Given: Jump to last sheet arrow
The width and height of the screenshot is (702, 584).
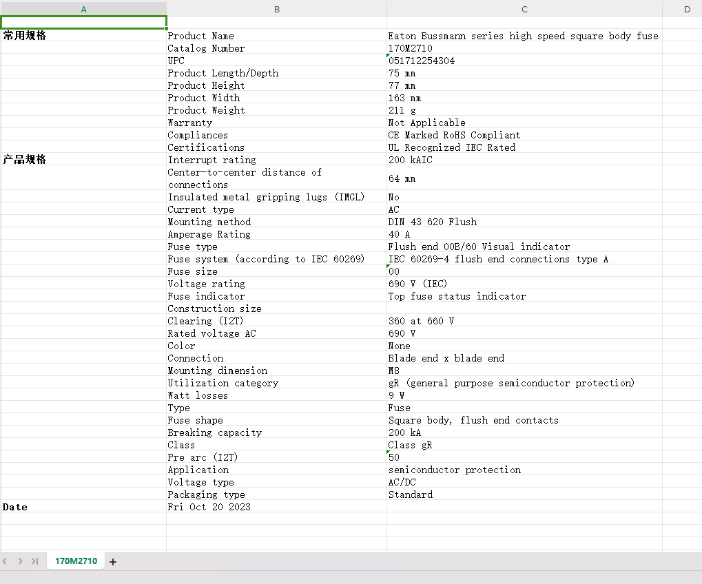Looking at the screenshot, I should [x=35, y=561].
